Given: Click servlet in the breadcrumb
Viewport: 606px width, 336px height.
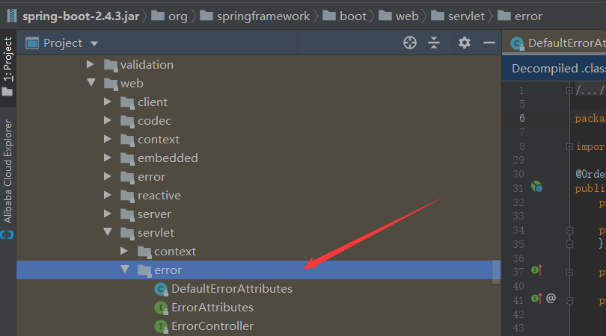Looking at the screenshot, I should coord(466,16).
